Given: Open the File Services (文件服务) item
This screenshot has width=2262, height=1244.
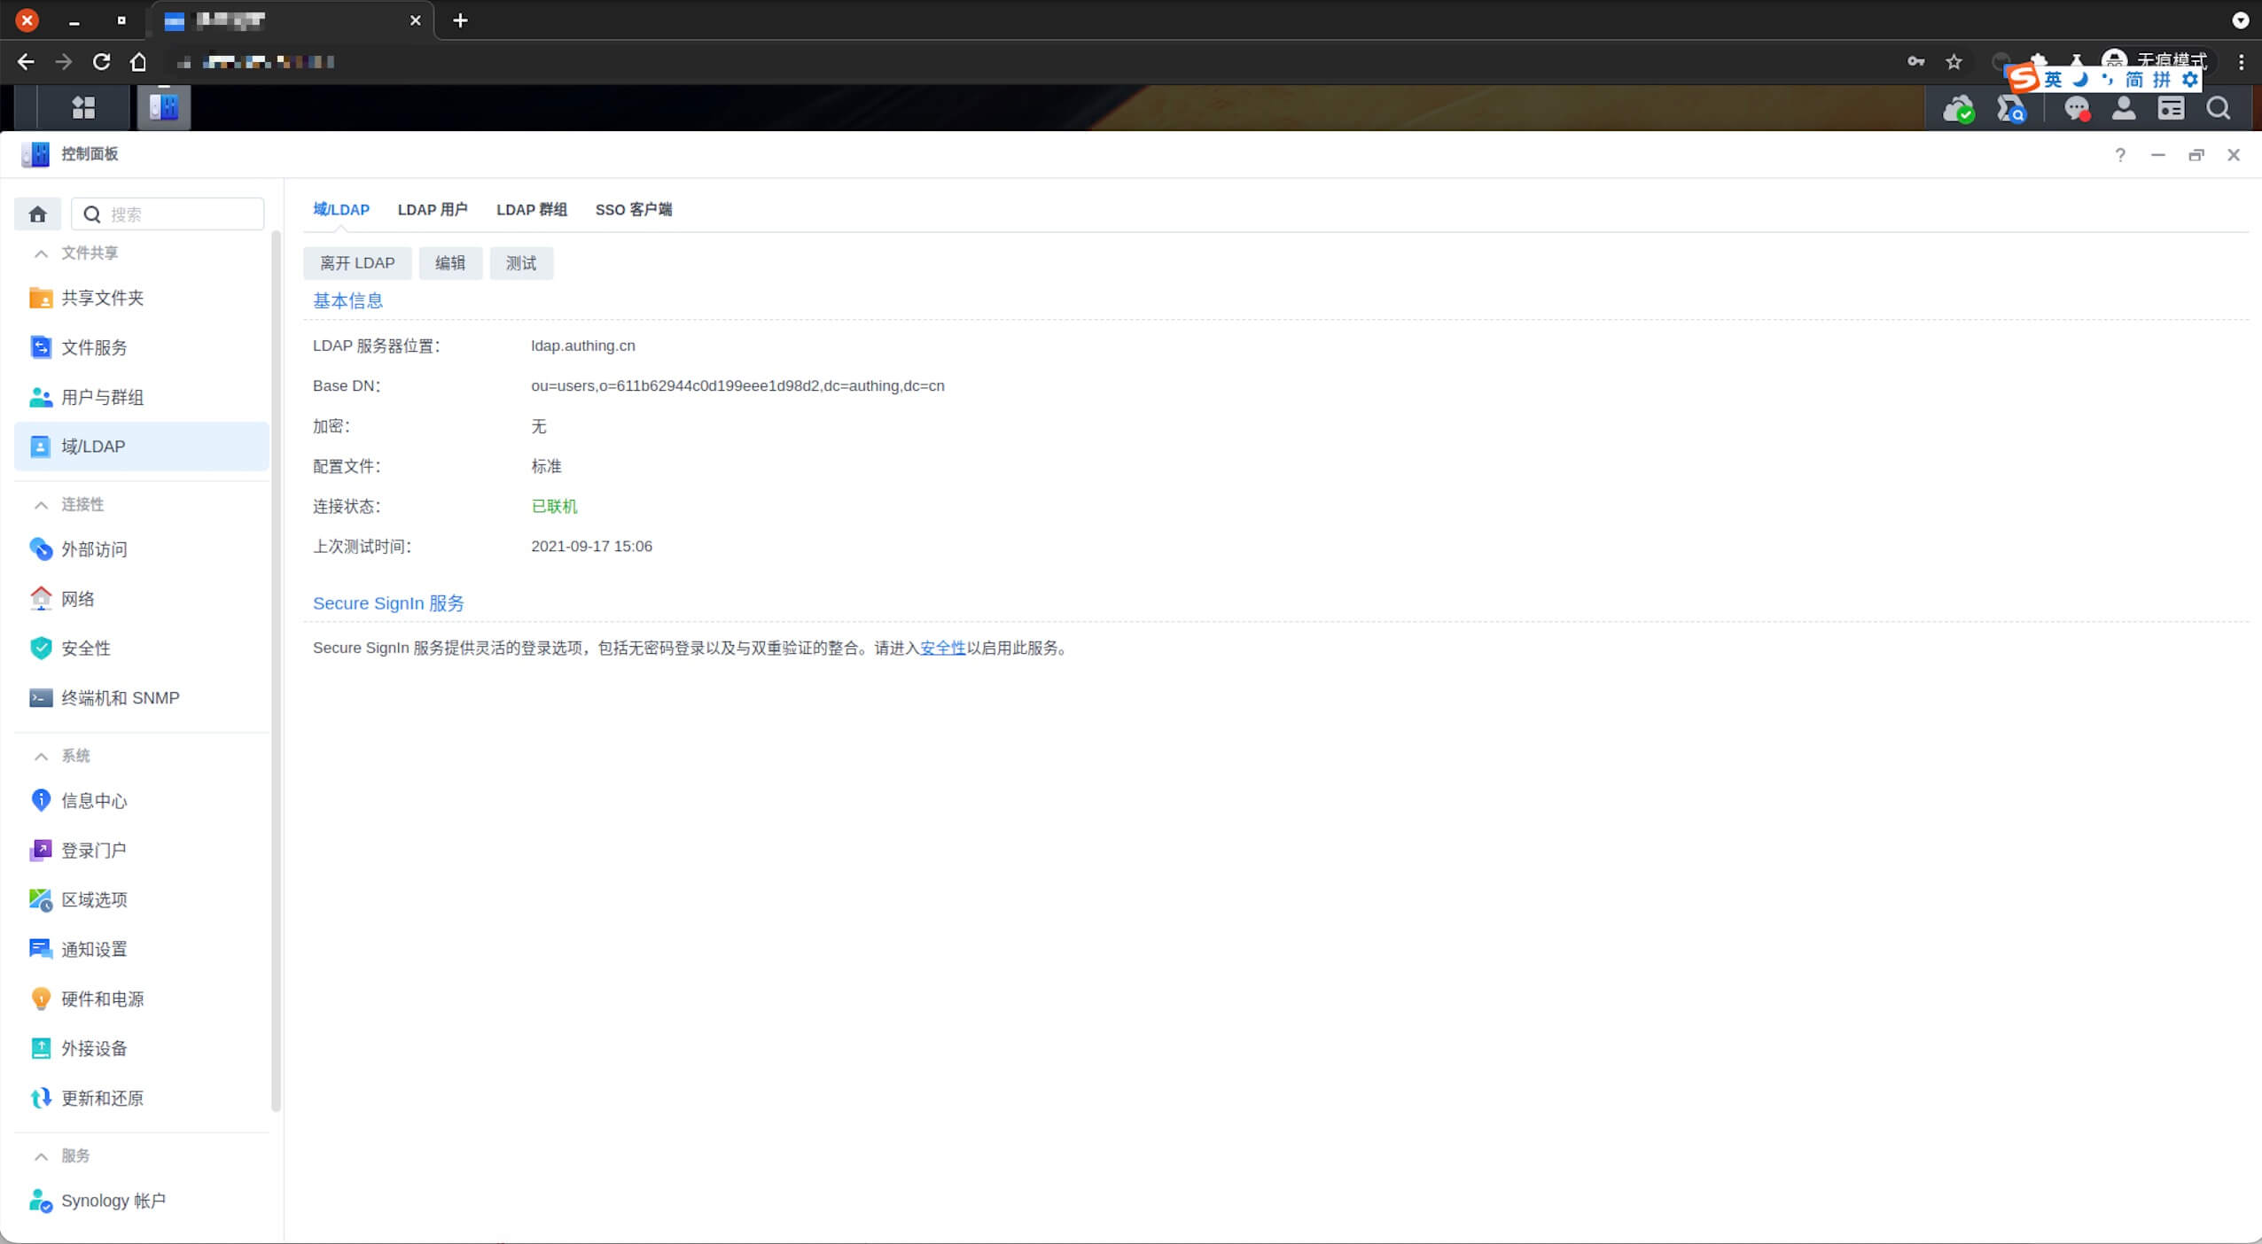Looking at the screenshot, I should (x=142, y=347).
